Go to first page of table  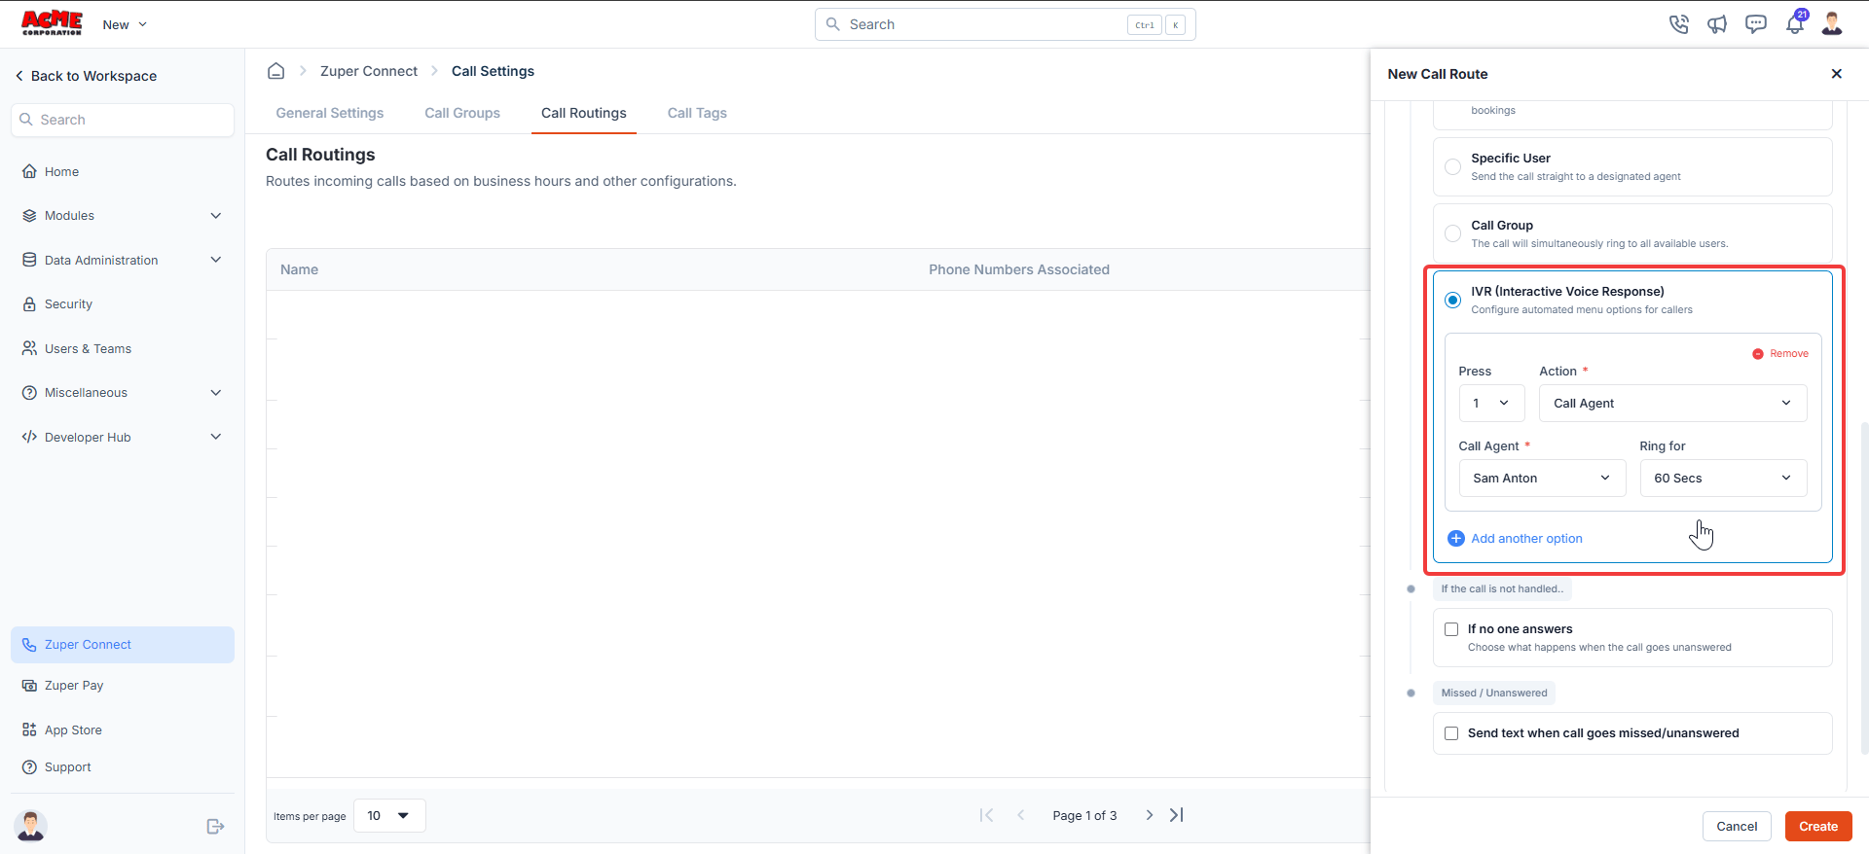point(986,815)
